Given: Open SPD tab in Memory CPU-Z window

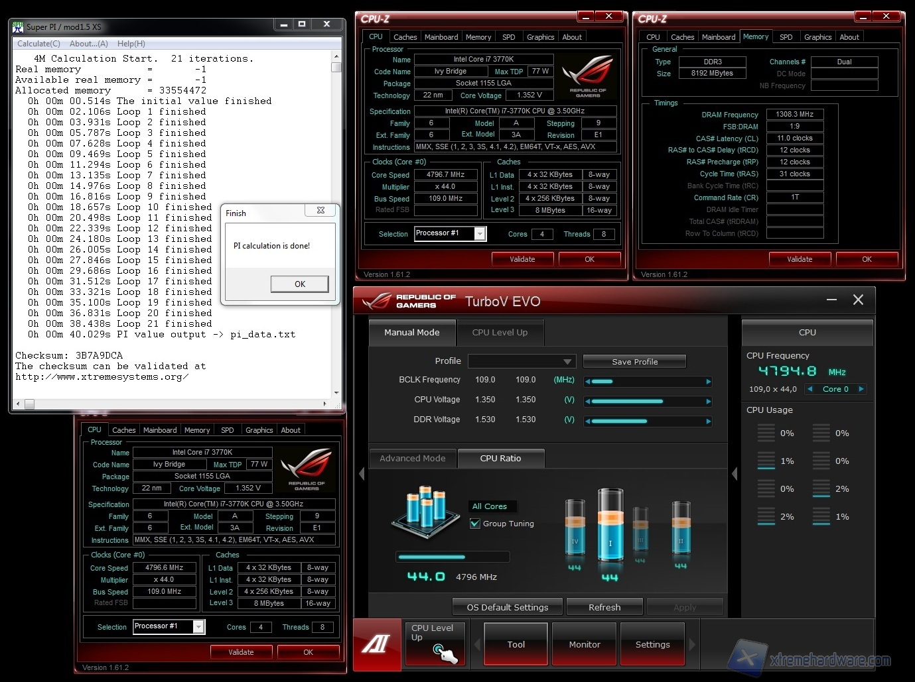Looking at the screenshot, I should tap(786, 37).
